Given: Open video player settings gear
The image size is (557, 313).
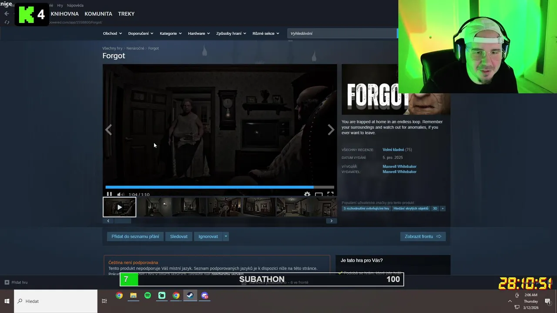Looking at the screenshot, I should click(x=307, y=194).
